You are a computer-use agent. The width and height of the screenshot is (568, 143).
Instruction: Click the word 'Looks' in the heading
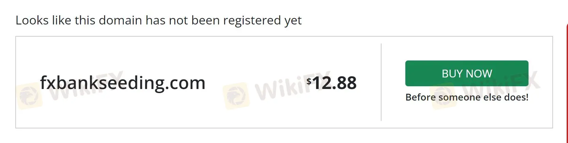point(32,20)
